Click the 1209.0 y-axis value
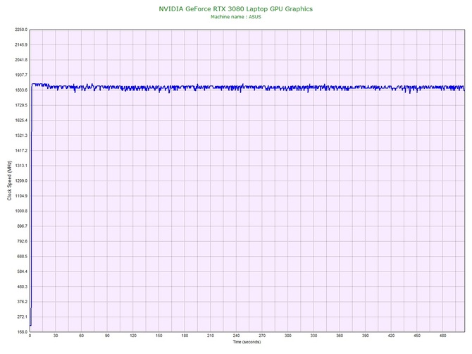This screenshot has height=354, width=472. coord(21,181)
